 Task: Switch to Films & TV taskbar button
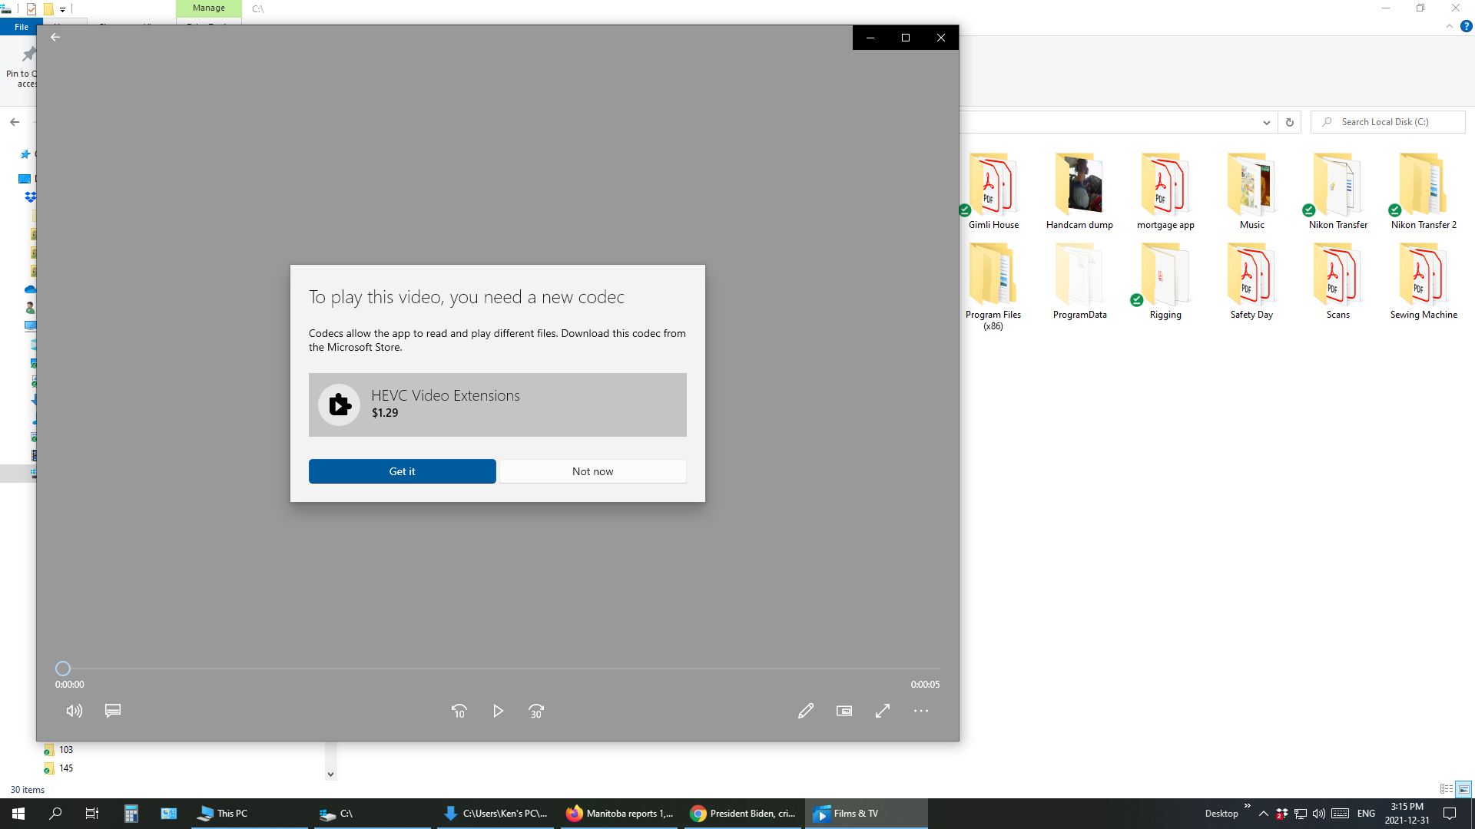coord(867,814)
